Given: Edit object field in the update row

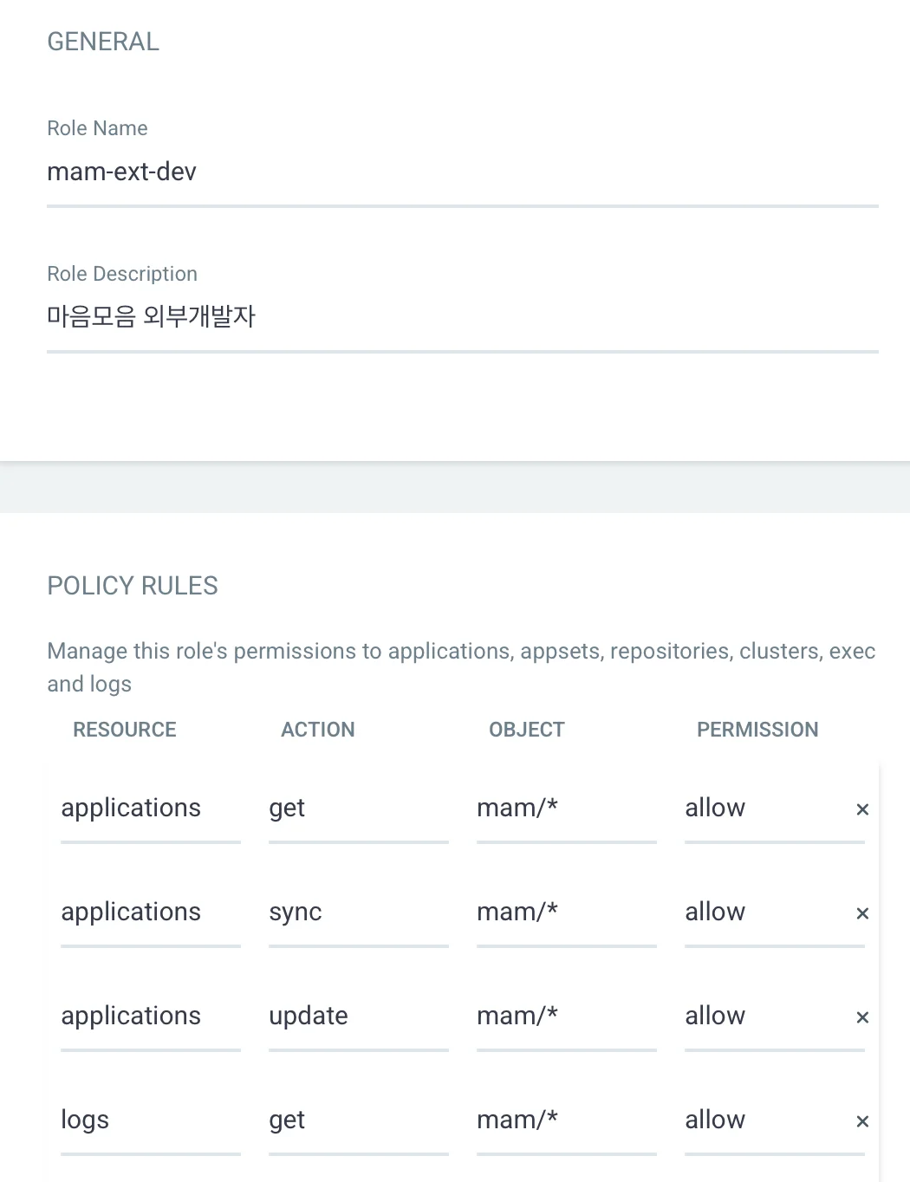Looking at the screenshot, I should pos(566,1016).
